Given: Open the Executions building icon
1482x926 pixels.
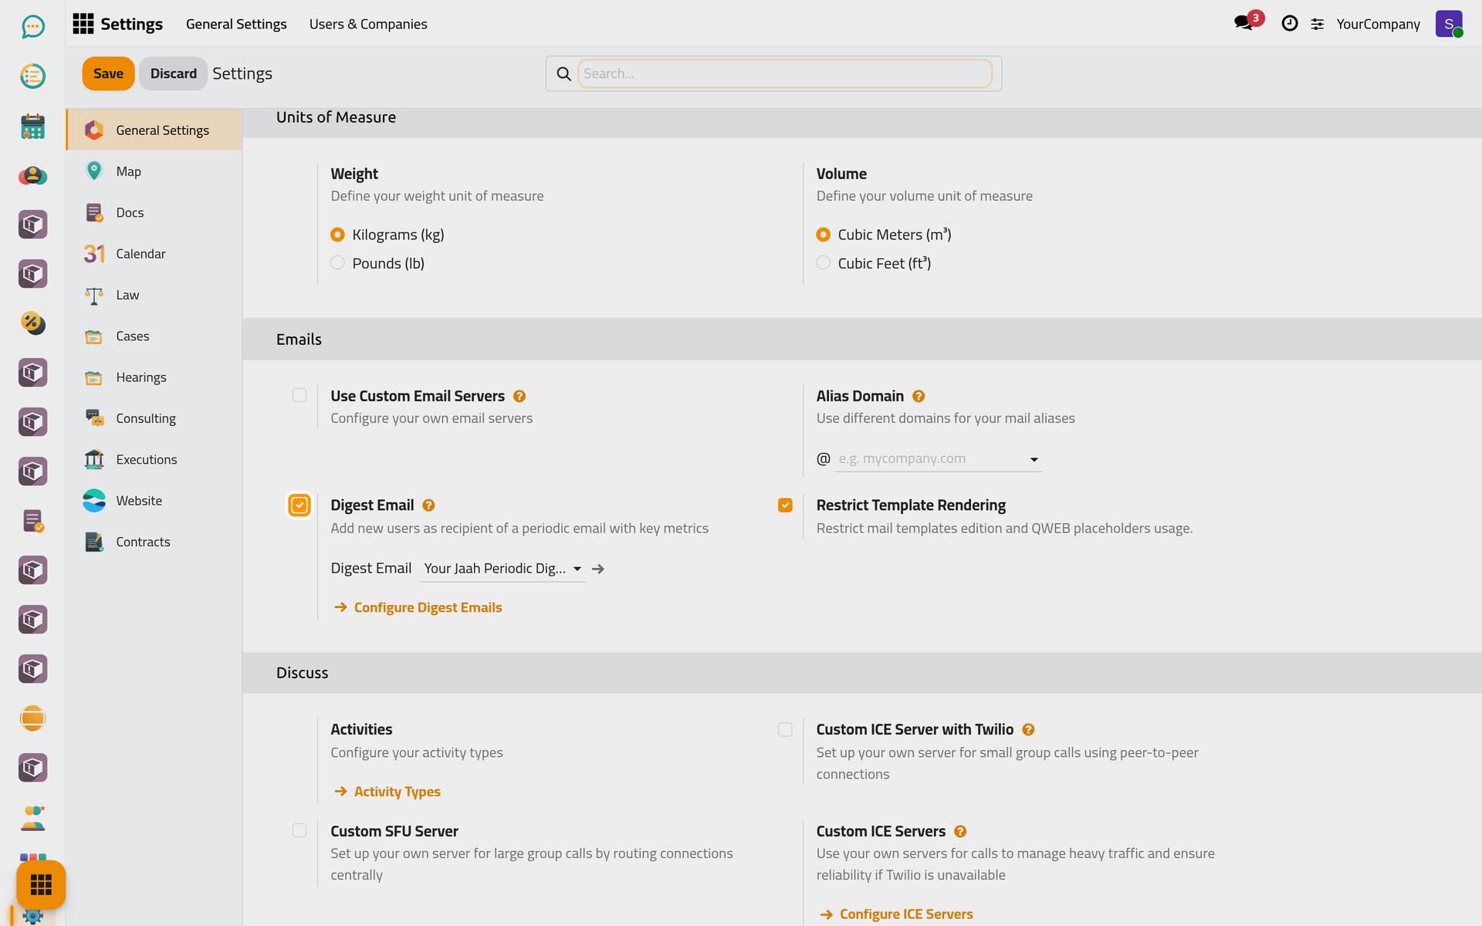Looking at the screenshot, I should (x=94, y=459).
